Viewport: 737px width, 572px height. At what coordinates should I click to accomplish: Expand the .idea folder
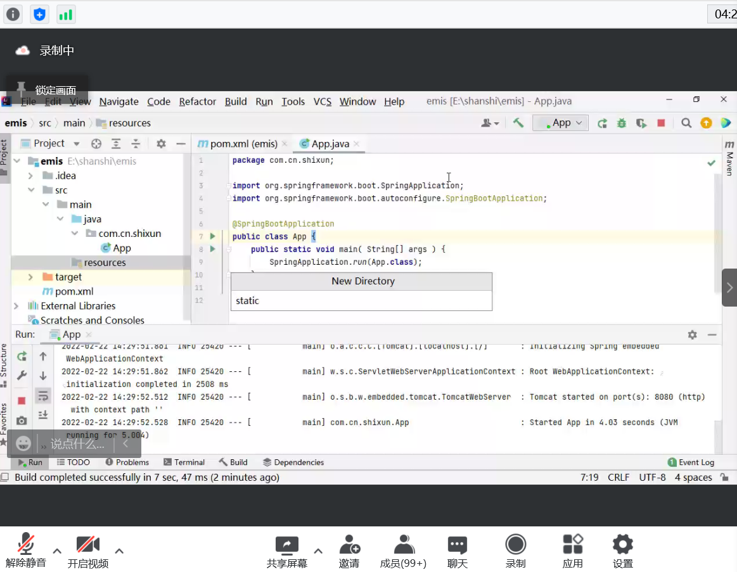30,176
